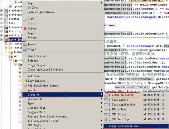The width and height of the screenshot is (169, 129).
Task: Expand the struts1 project node
Action: tap(1, 19)
